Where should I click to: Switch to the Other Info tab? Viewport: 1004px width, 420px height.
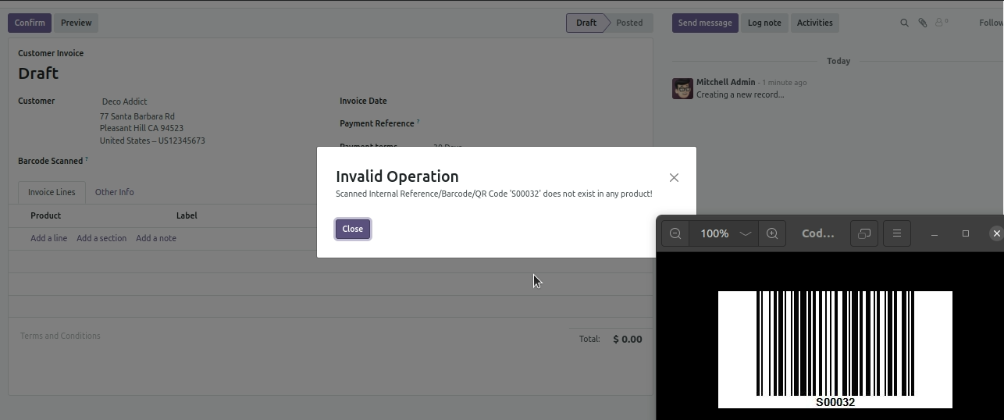(114, 192)
